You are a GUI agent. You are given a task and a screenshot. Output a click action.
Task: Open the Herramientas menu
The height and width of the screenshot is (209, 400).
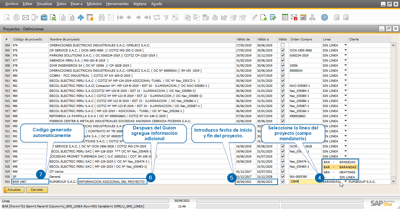click(x=118, y=4)
